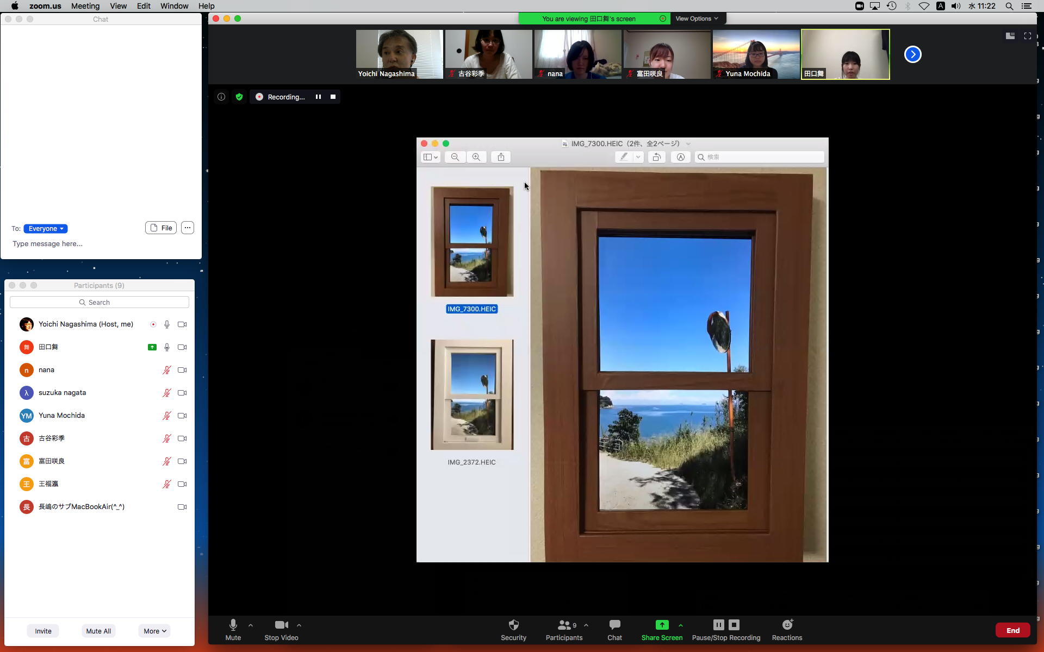Open the Meeting menu in menu bar
The height and width of the screenshot is (652, 1044).
click(x=85, y=6)
